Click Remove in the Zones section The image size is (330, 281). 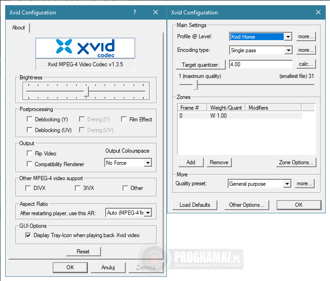[219, 162]
